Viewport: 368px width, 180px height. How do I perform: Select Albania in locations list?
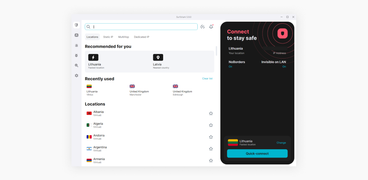pos(150,113)
